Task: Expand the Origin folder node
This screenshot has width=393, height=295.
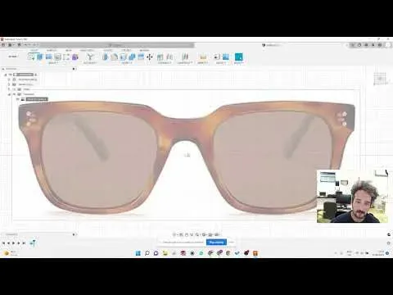Action: [x=9, y=89]
